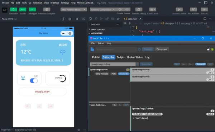Open MQTT.fx Extras menu

point(101,43)
